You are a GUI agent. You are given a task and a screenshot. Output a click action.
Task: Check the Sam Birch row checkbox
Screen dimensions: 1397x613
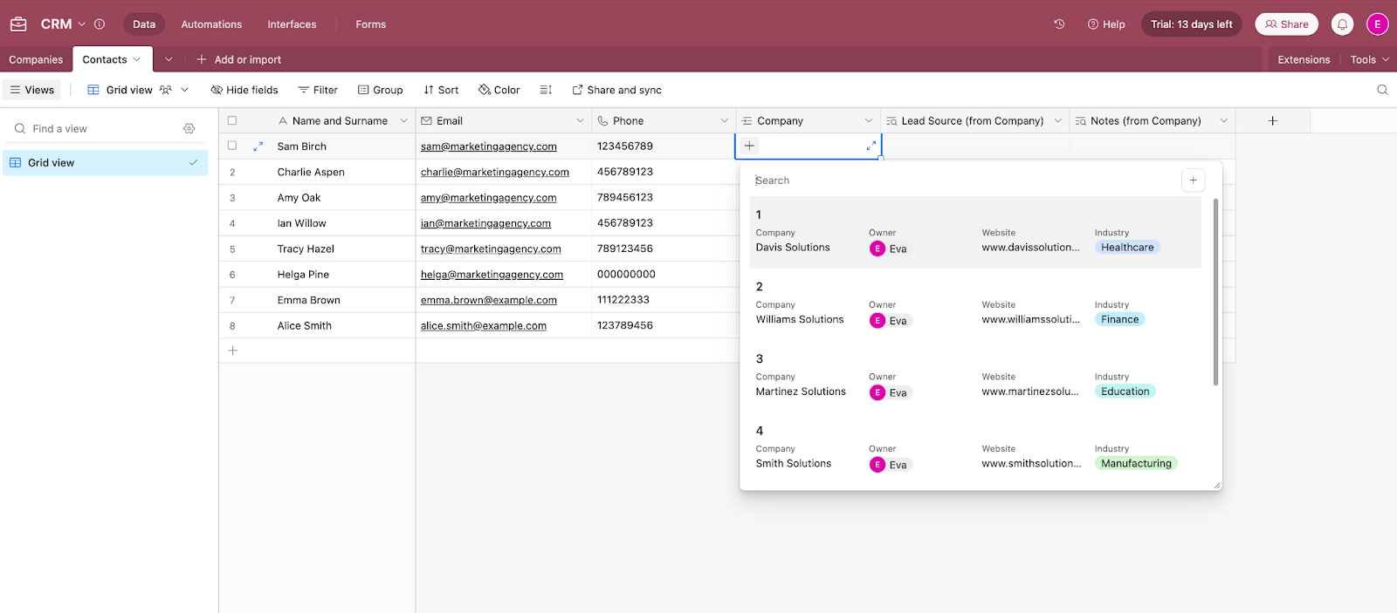pyautogui.click(x=232, y=146)
